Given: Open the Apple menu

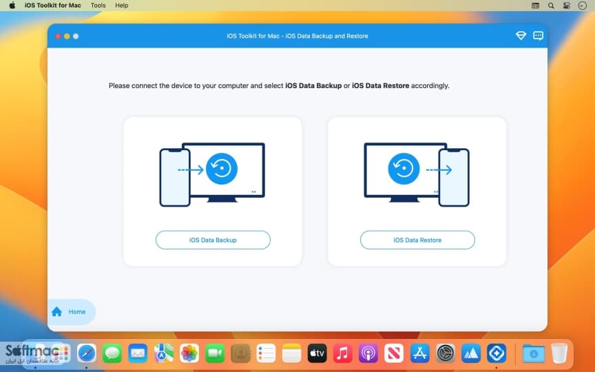Looking at the screenshot, I should (x=12, y=6).
